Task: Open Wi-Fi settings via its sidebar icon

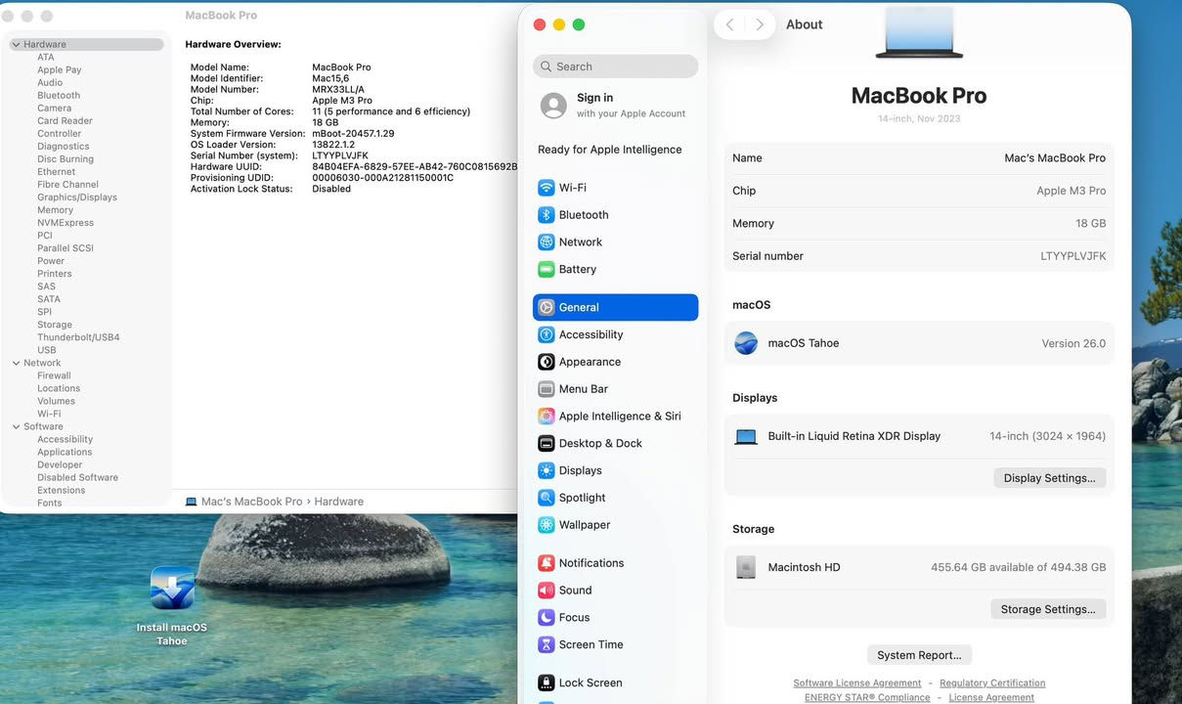Action: (x=547, y=188)
